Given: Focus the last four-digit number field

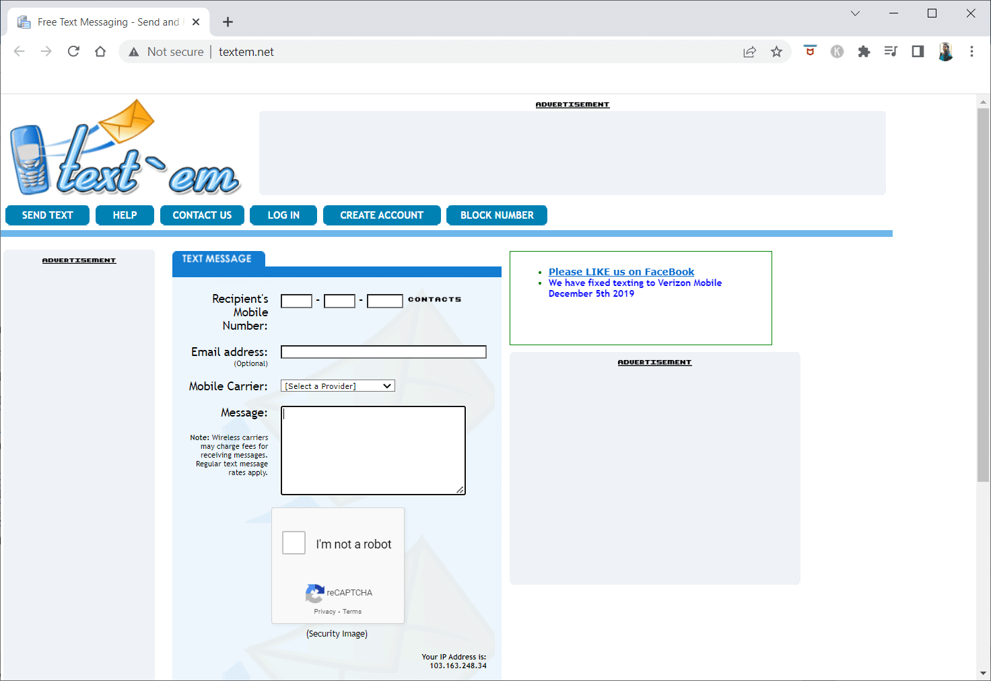Looking at the screenshot, I should coord(385,301).
